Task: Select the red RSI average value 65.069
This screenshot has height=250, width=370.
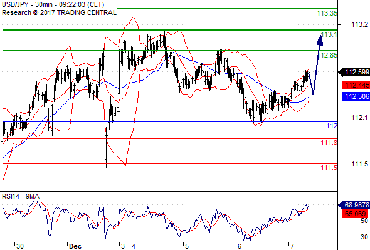Action: (355, 214)
